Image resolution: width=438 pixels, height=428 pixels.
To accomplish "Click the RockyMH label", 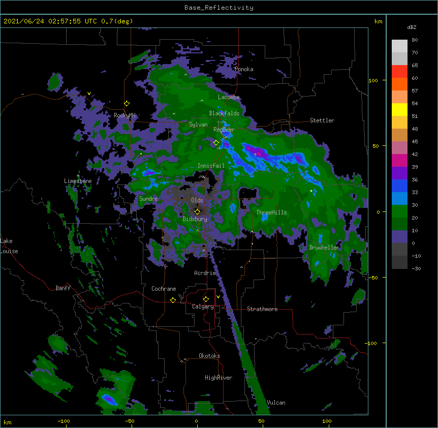I will [x=125, y=115].
